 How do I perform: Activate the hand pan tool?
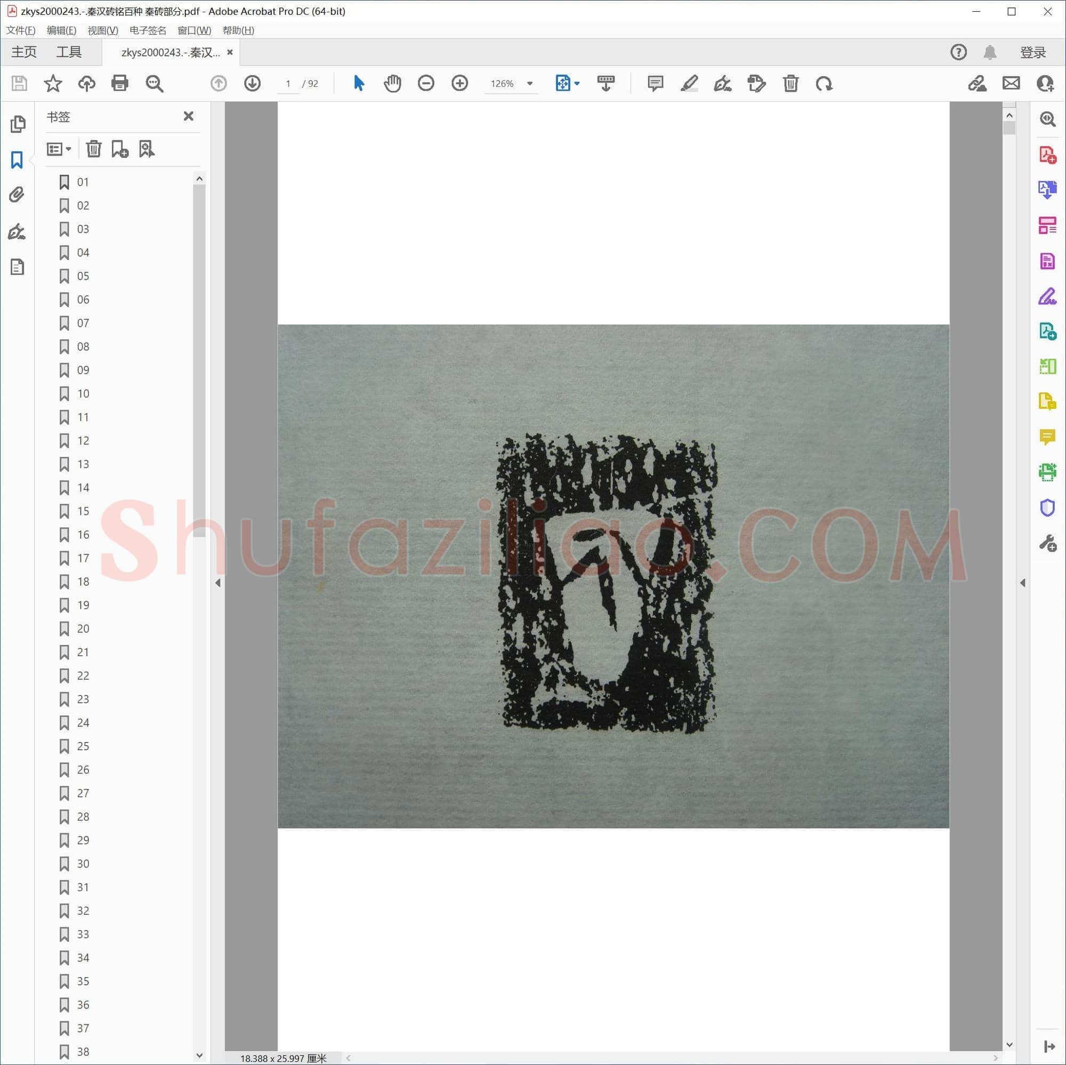click(x=392, y=83)
